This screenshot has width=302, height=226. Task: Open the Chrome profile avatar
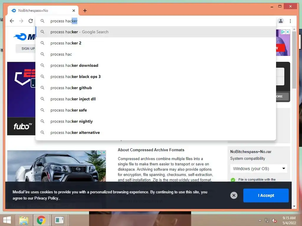point(281,21)
